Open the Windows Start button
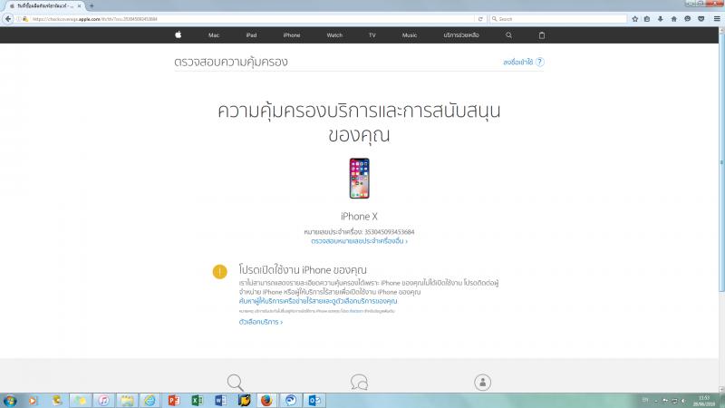Screen dimensions: 725x408 tap(10, 401)
